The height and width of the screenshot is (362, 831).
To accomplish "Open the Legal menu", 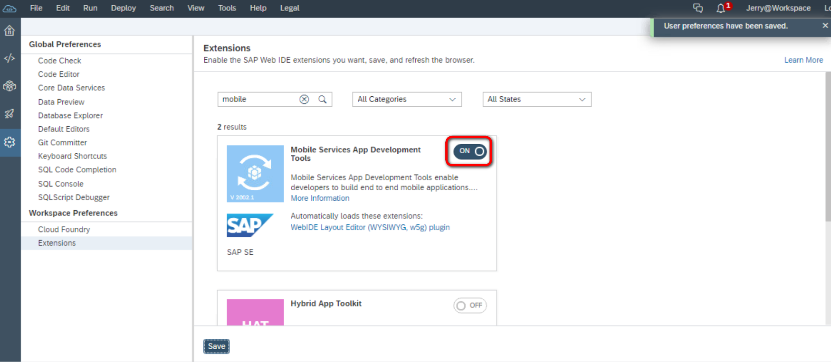I will pyautogui.click(x=290, y=8).
